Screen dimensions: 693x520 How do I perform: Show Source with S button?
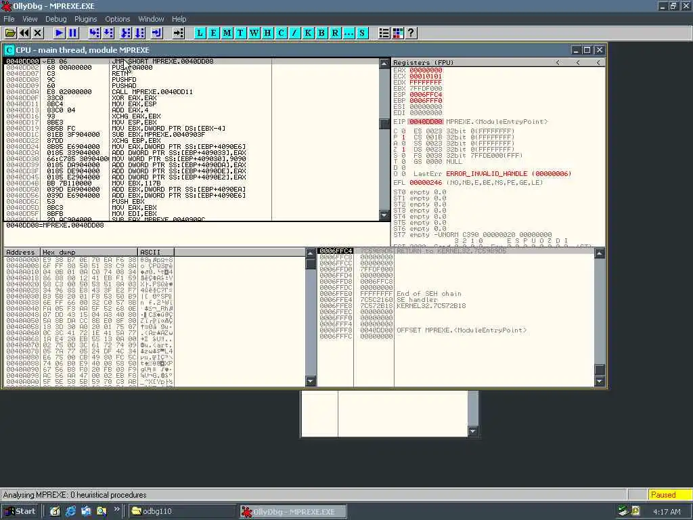coord(362,32)
